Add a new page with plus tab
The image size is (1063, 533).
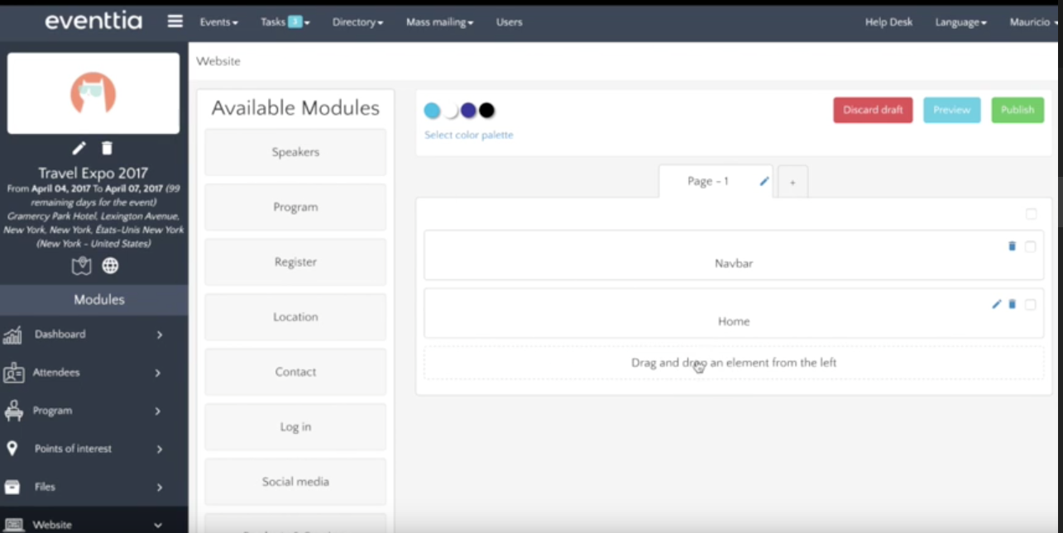pos(792,182)
